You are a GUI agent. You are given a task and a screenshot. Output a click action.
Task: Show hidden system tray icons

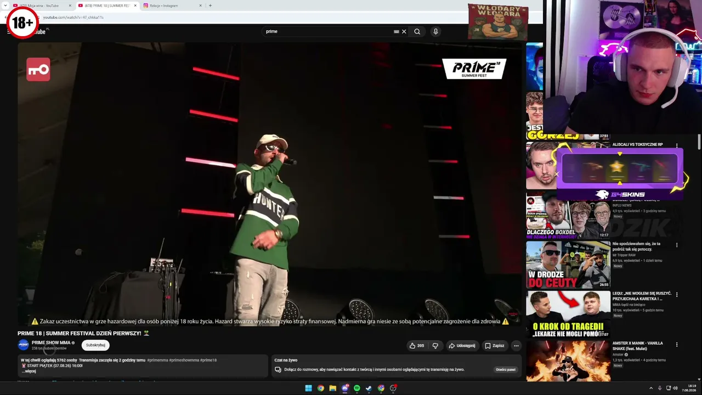coord(652,388)
